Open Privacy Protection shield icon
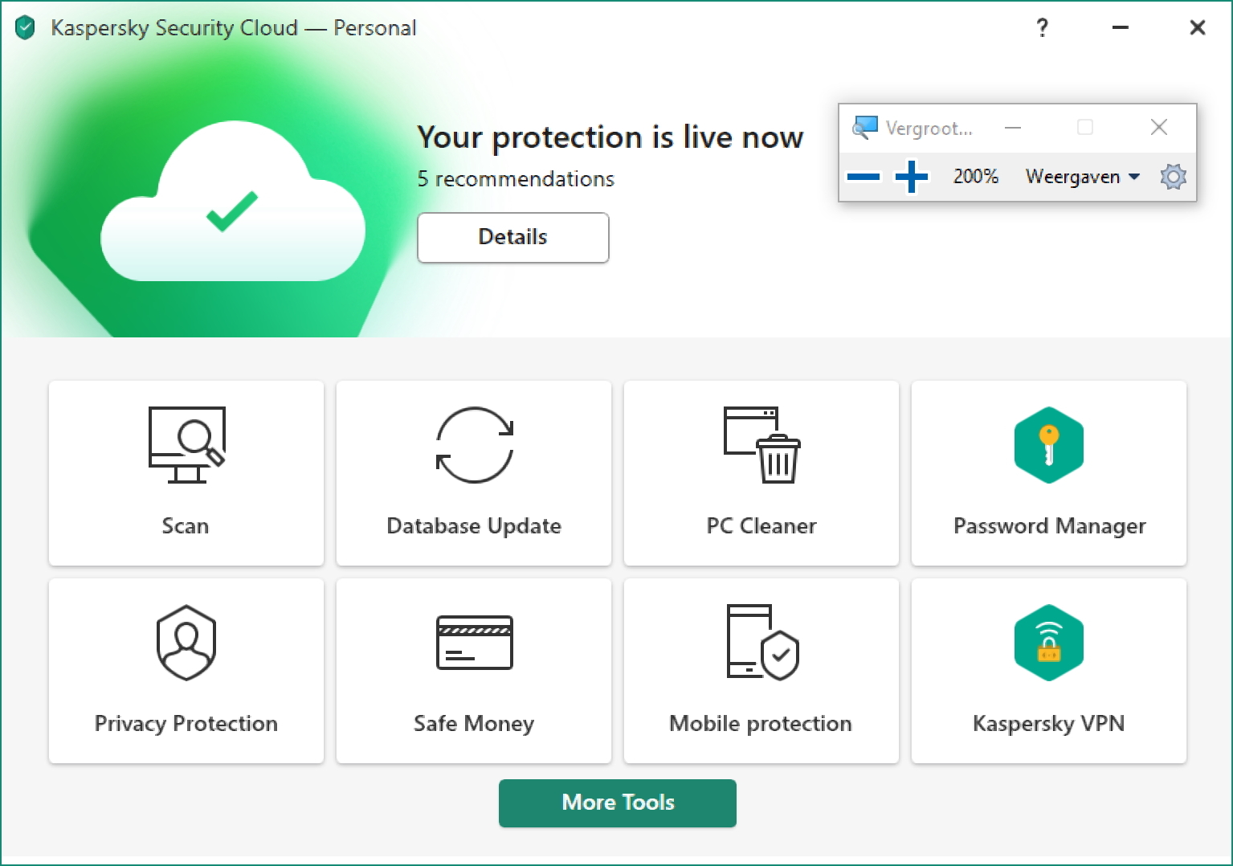The height and width of the screenshot is (866, 1233). [x=186, y=643]
